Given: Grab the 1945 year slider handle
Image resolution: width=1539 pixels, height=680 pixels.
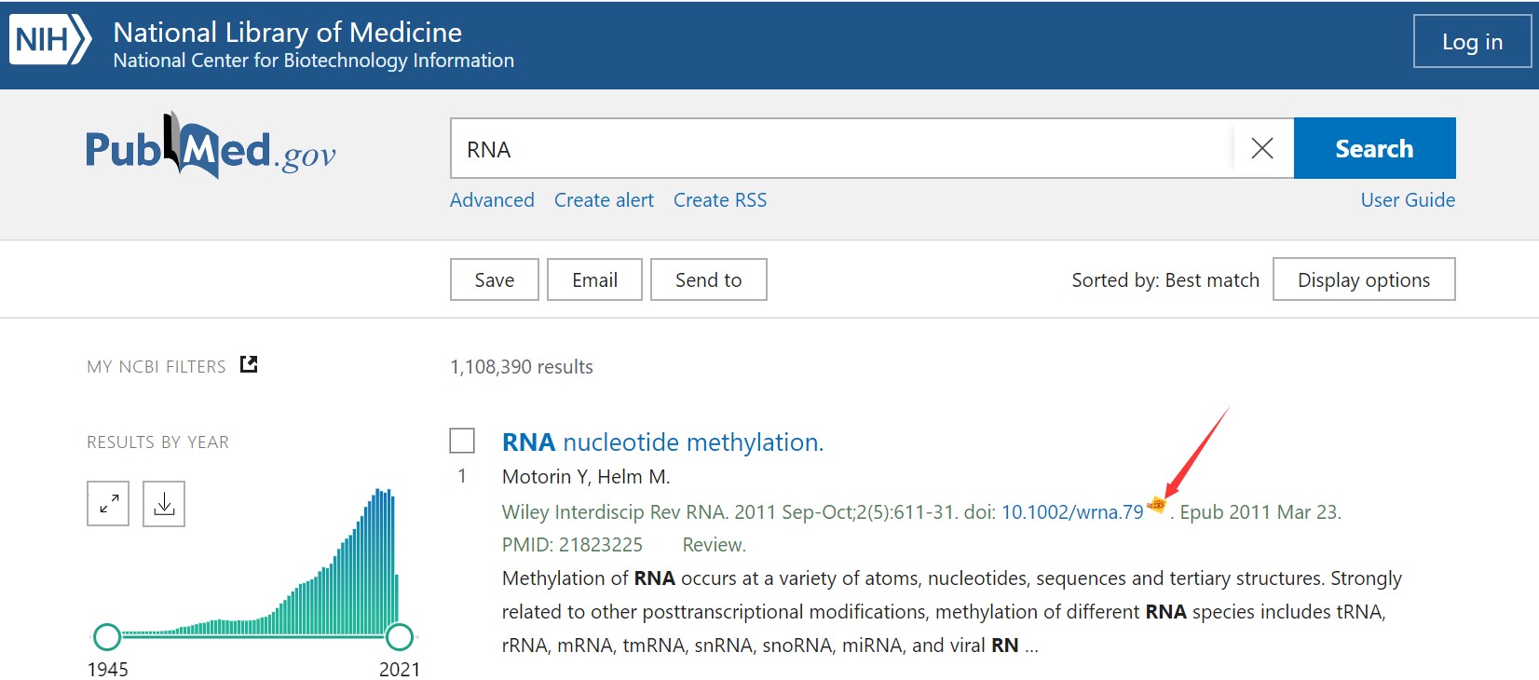Looking at the screenshot, I should pos(107,637).
